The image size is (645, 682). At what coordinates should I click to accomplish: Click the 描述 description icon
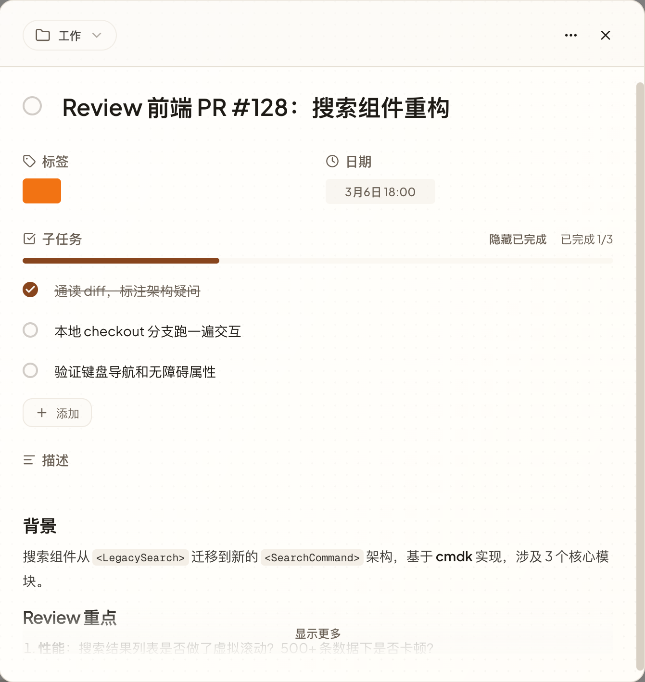tap(29, 460)
